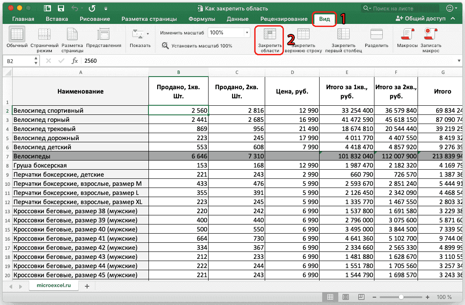This screenshot has width=465, height=305.
Task: Click the zoom slider in status bar
Action: click(x=401, y=297)
